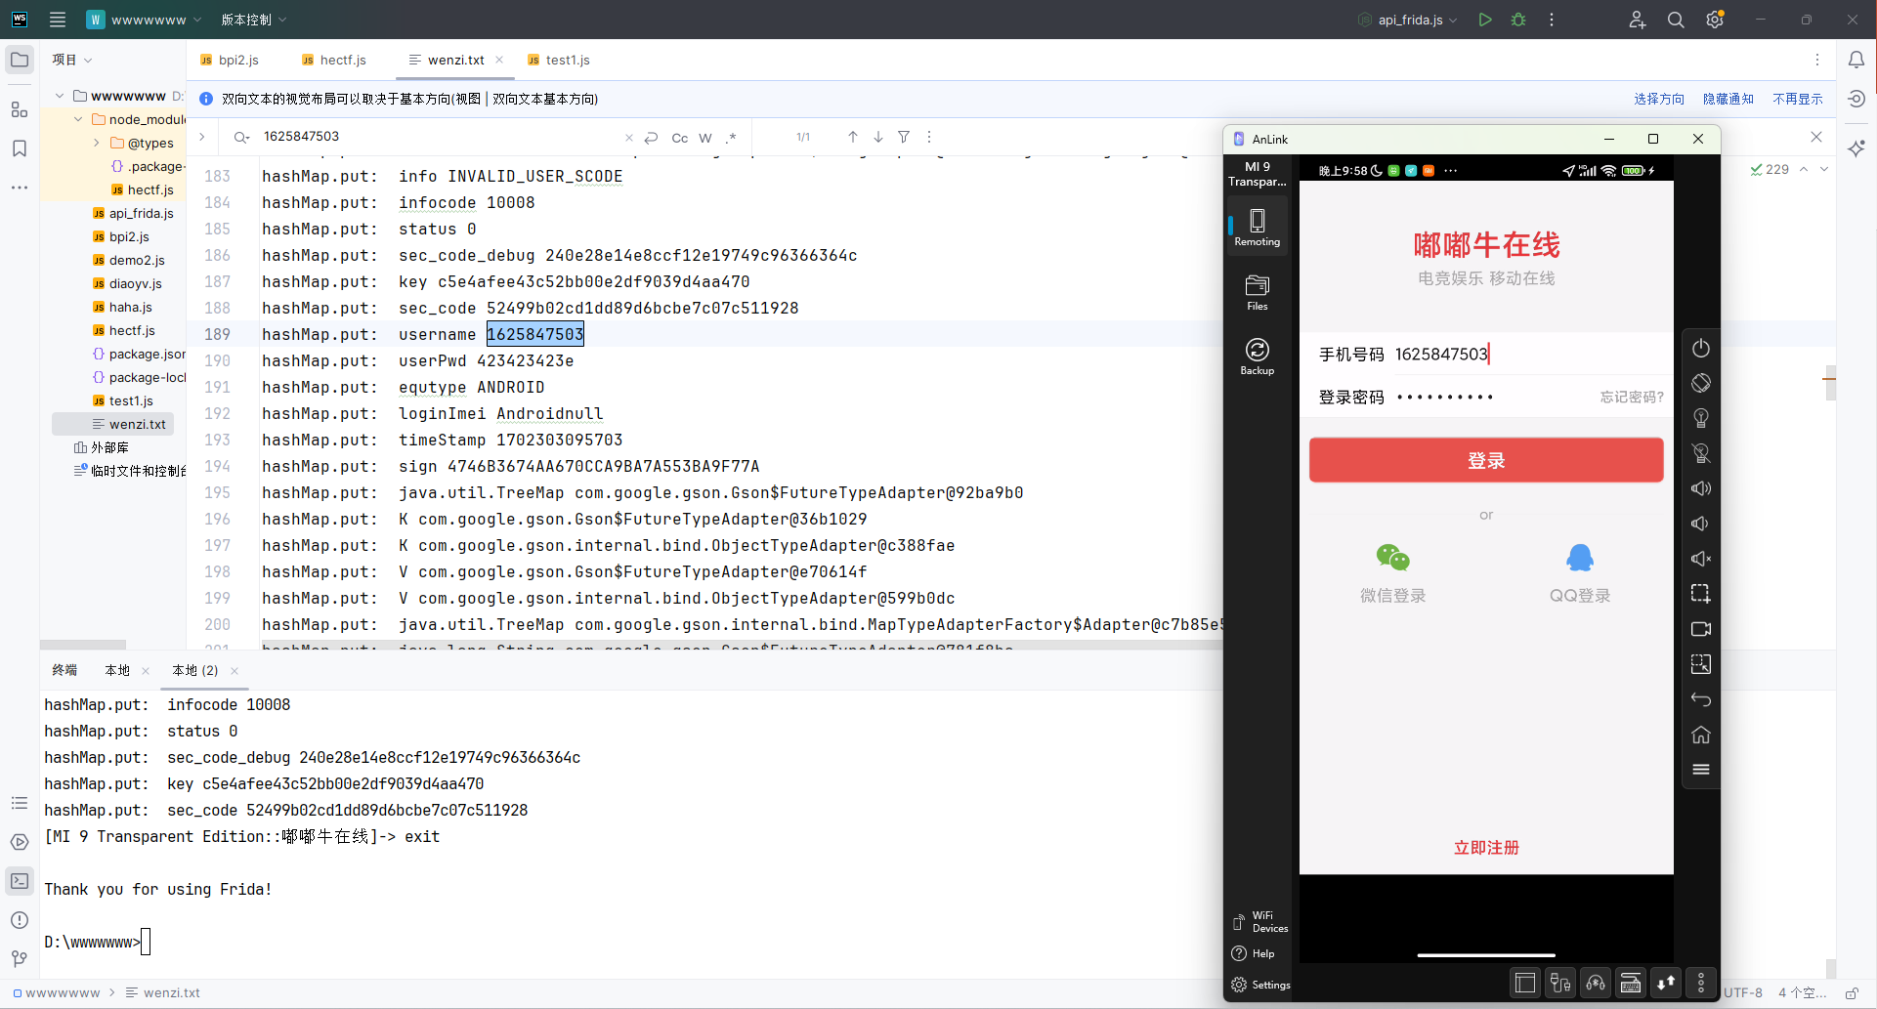Viewport: 1877px width, 1009px height.
Task: Open search filter funnel options
Action: (x=904, y=137)
